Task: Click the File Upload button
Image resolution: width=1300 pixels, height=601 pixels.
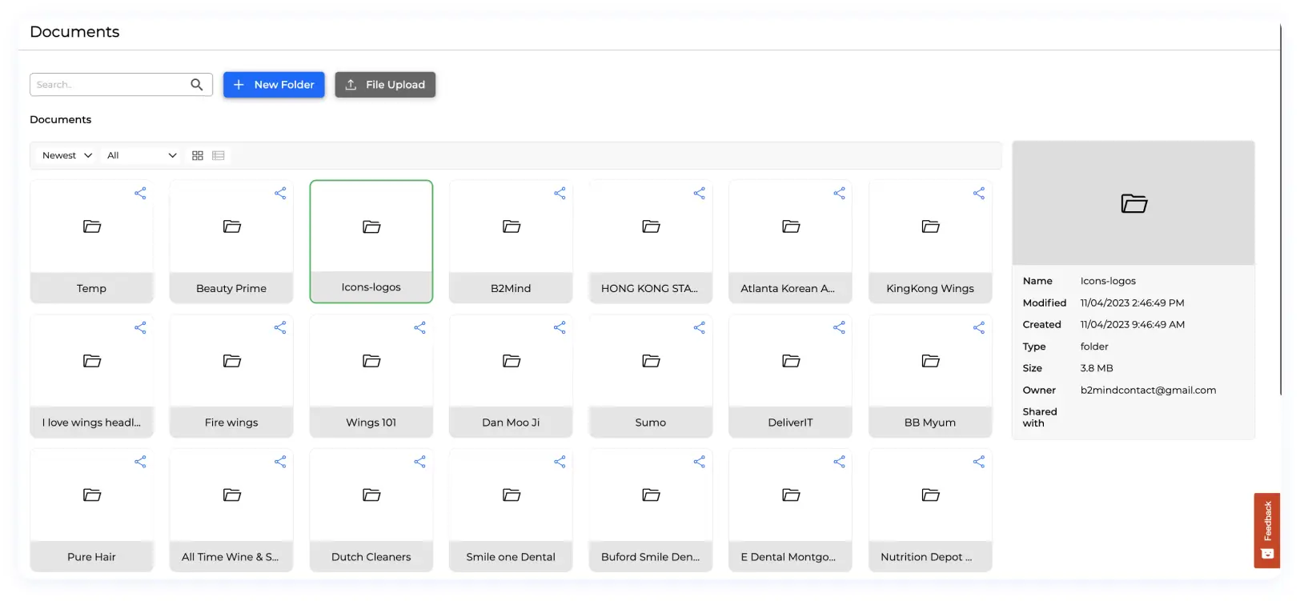Action: click(385, 85)
